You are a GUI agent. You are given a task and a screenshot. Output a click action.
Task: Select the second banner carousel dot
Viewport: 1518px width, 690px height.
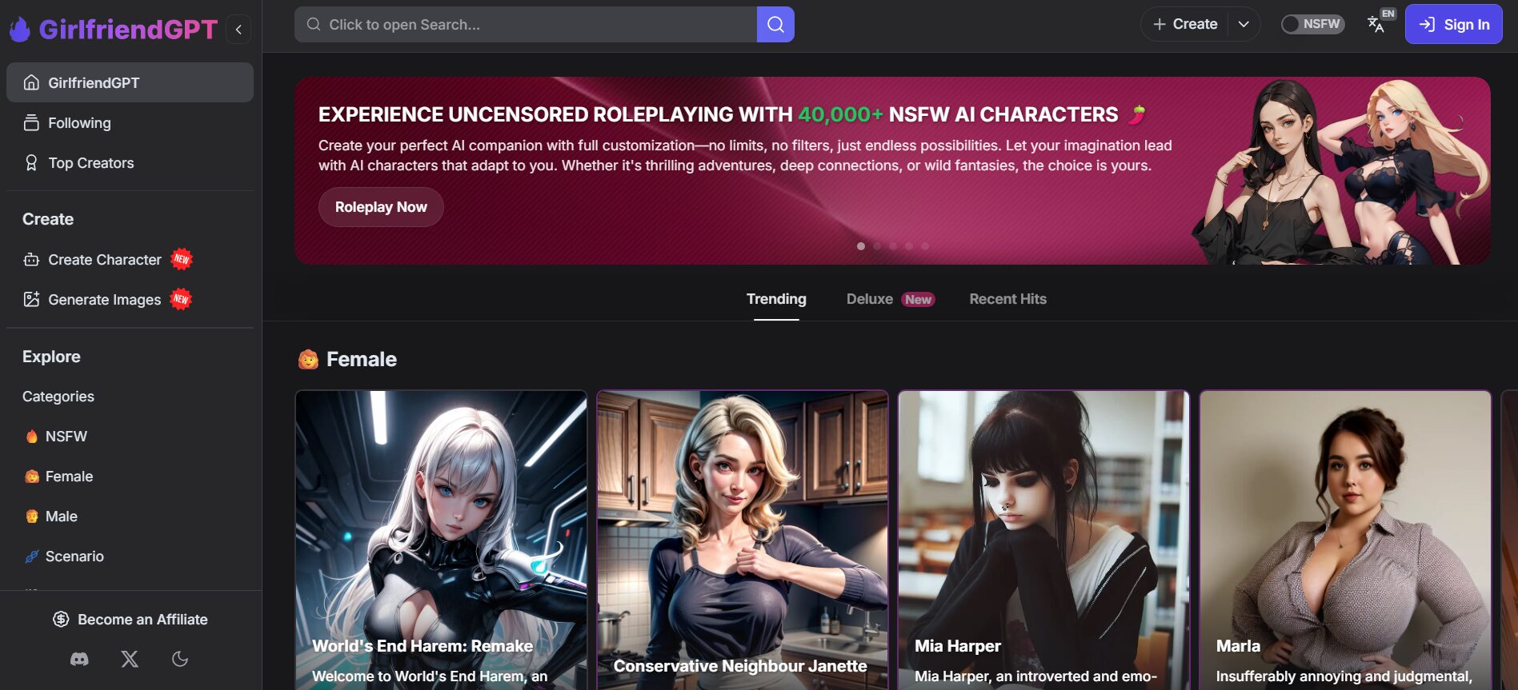coord(877,246)
